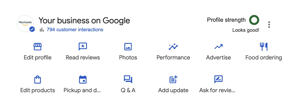
Task: Click the Ask for reviews icon
Action: point(218,79)
